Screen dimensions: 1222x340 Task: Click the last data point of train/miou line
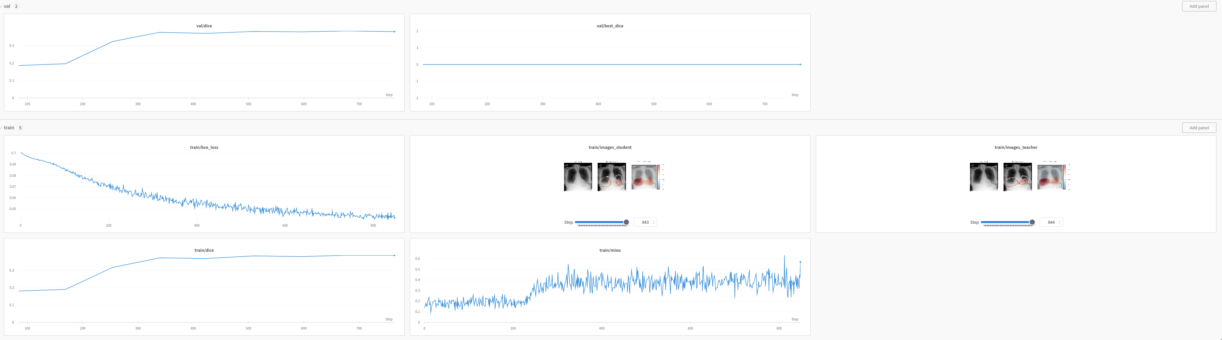coord(801,262)
